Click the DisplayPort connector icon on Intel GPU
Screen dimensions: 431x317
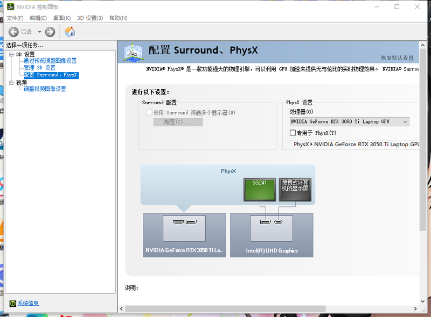click(x=266, y=222)
